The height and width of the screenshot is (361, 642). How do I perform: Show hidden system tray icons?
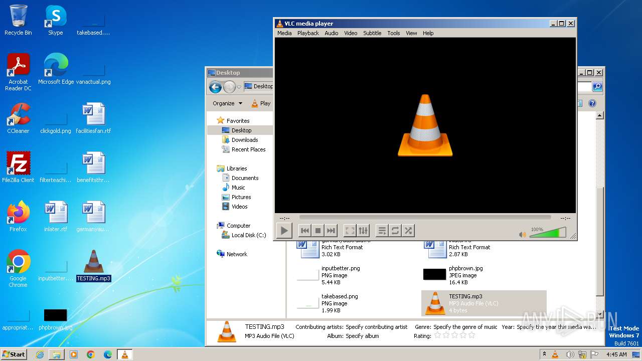coord(544,354)
